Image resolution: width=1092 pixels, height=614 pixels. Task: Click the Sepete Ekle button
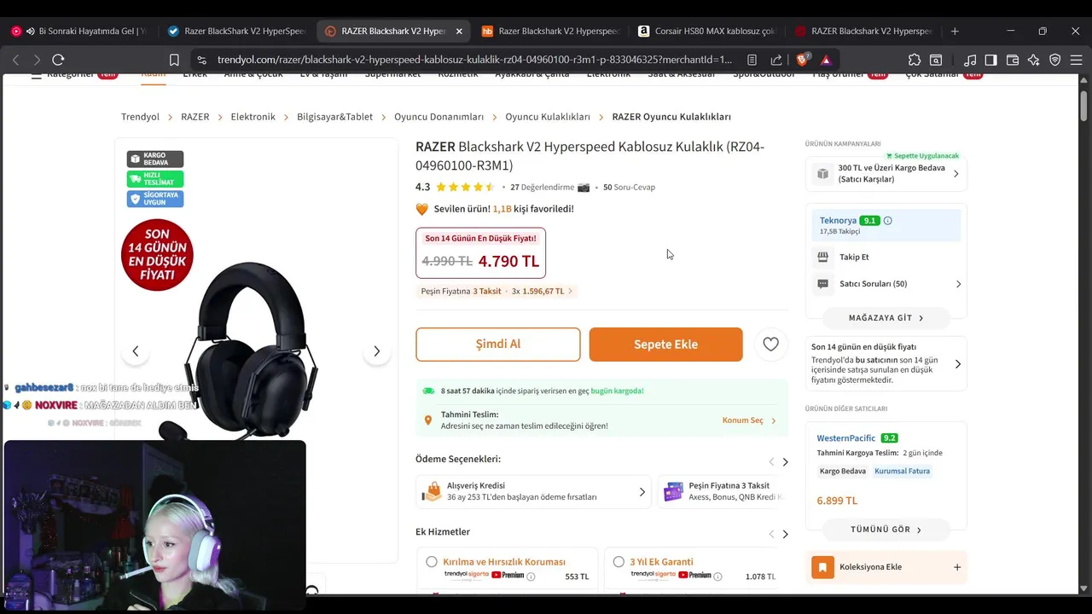pyautogui.click(x=665, y=345)
